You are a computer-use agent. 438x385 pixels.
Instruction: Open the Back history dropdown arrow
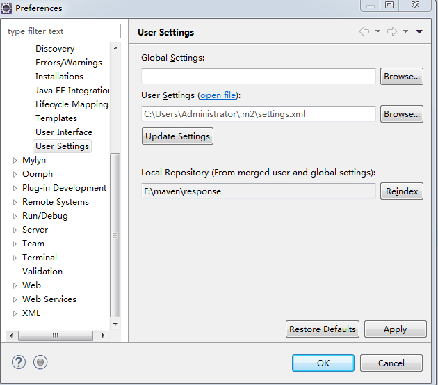click(x=378, y=31)
